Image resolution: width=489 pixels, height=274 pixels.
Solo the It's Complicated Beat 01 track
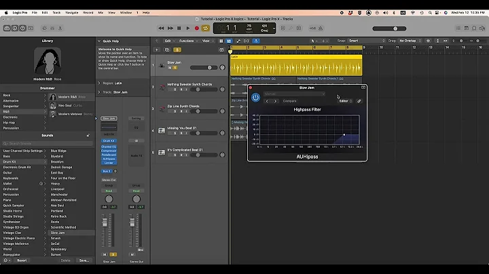pyautogui.click(x=175, y=155)
